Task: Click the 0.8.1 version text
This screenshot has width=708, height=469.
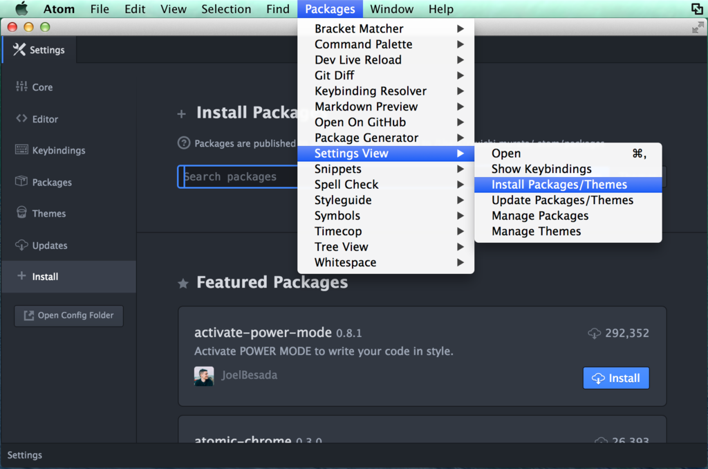Action: coord(349,333)
